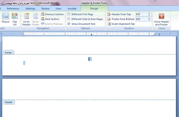Enable Different First Page checkbox
Viewport: 179px width, 117px height.
click(x=69, y=14)
